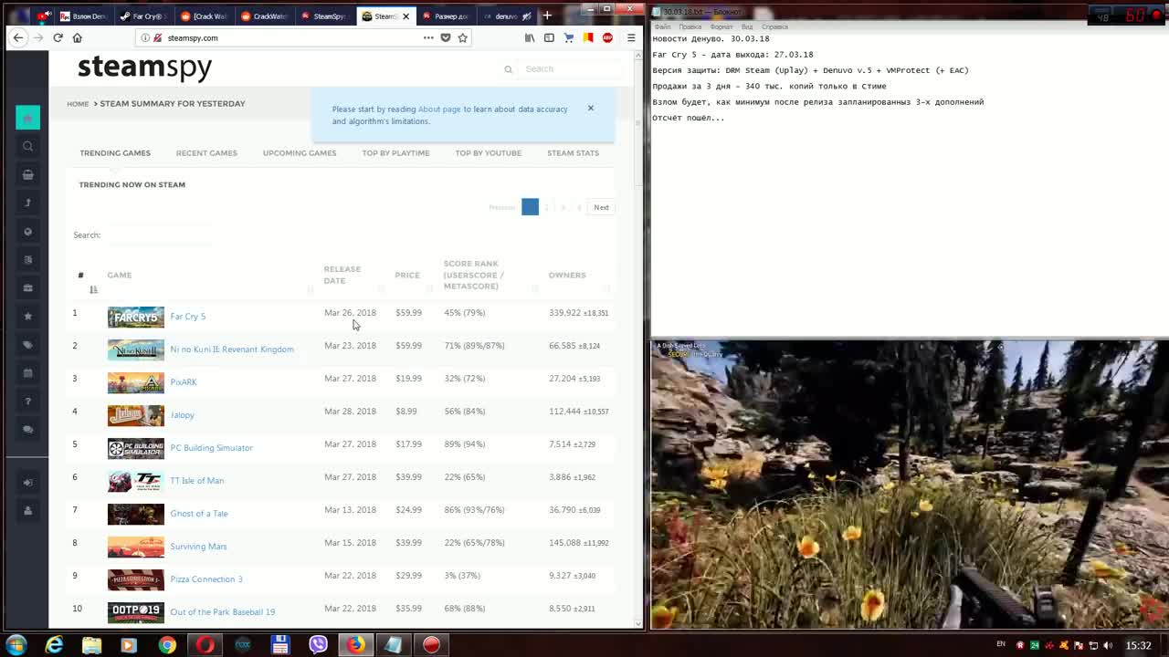The width and height of the screenshot is (1169, 657).
Task: Open Ni no Kuni II: Revenant Kingdom link
Action: point(232,349)
